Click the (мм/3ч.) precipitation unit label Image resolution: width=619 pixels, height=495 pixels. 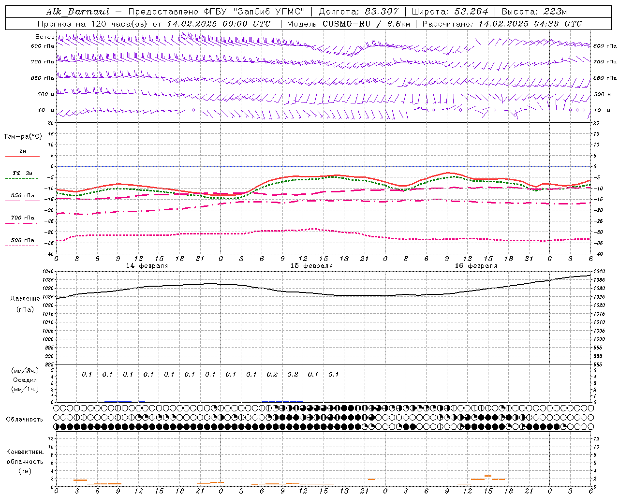point(25,371)
